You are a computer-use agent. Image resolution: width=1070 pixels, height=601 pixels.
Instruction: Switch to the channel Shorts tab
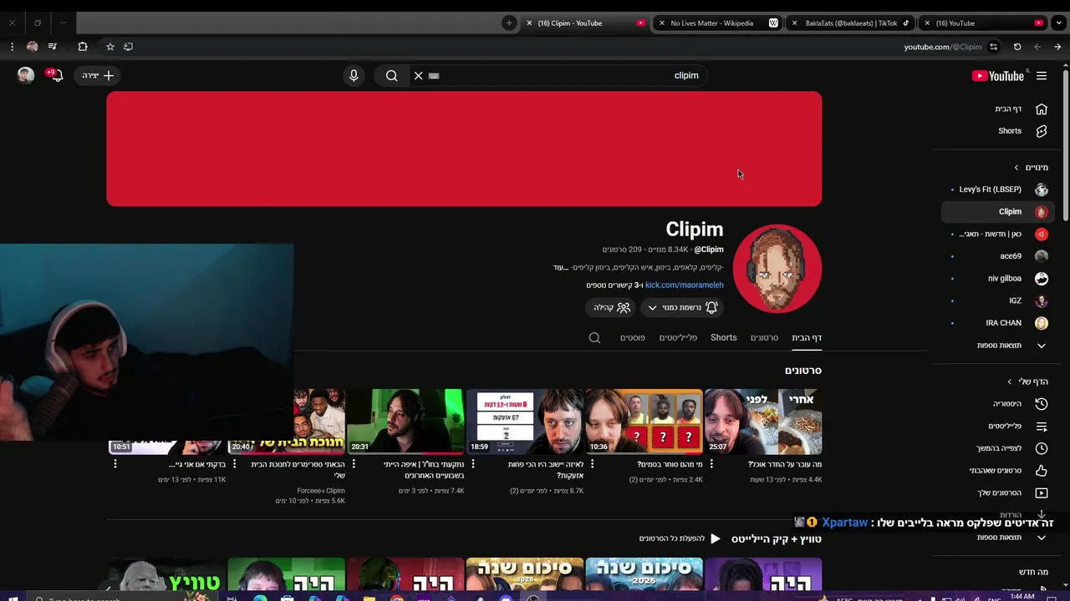pos(724,338)
